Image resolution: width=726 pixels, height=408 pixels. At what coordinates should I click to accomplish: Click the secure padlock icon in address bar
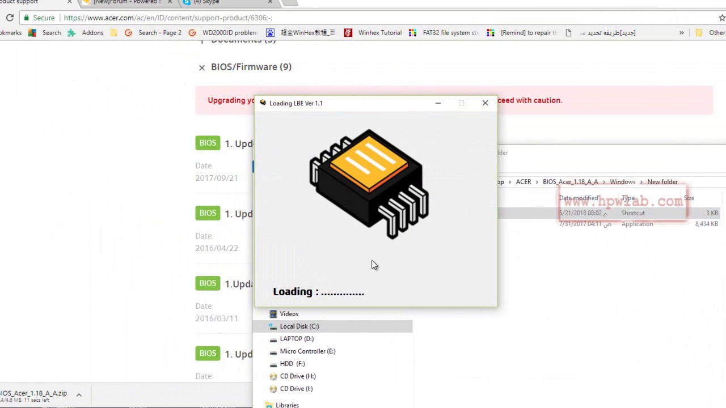tap(26, 18)
